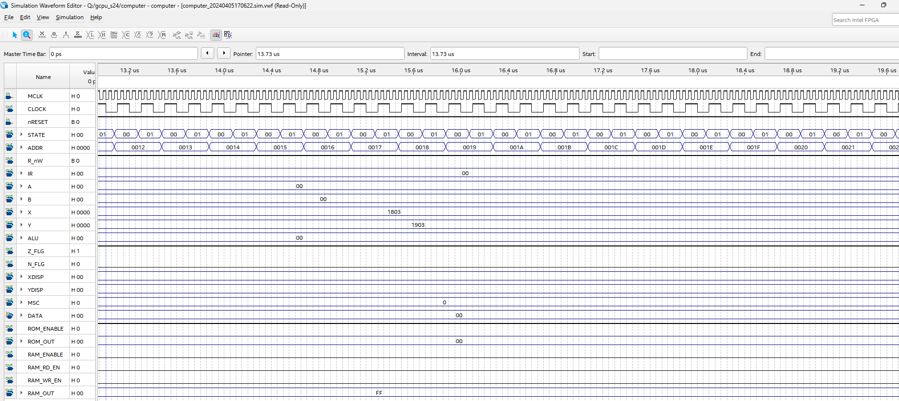Toggle the Snap to Grid button
Viewport: 899px width, 401px height.
228,35
